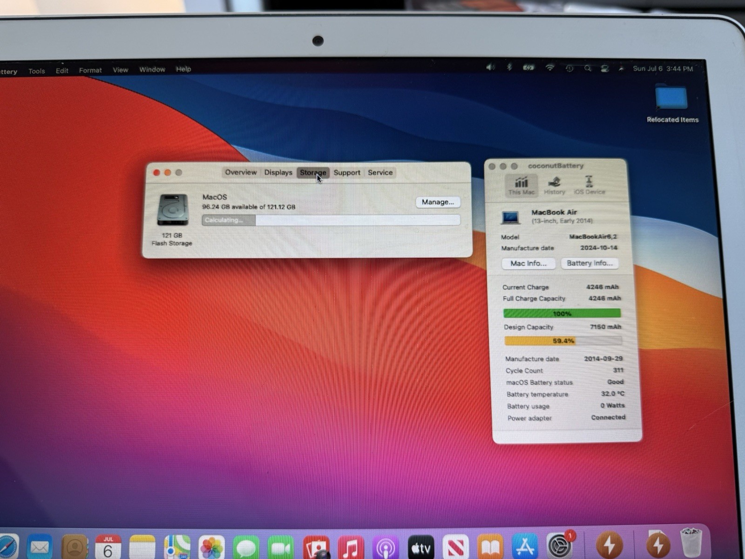
Task: Open Spotlight search in the menu bar
Action: tap(588, 68)
